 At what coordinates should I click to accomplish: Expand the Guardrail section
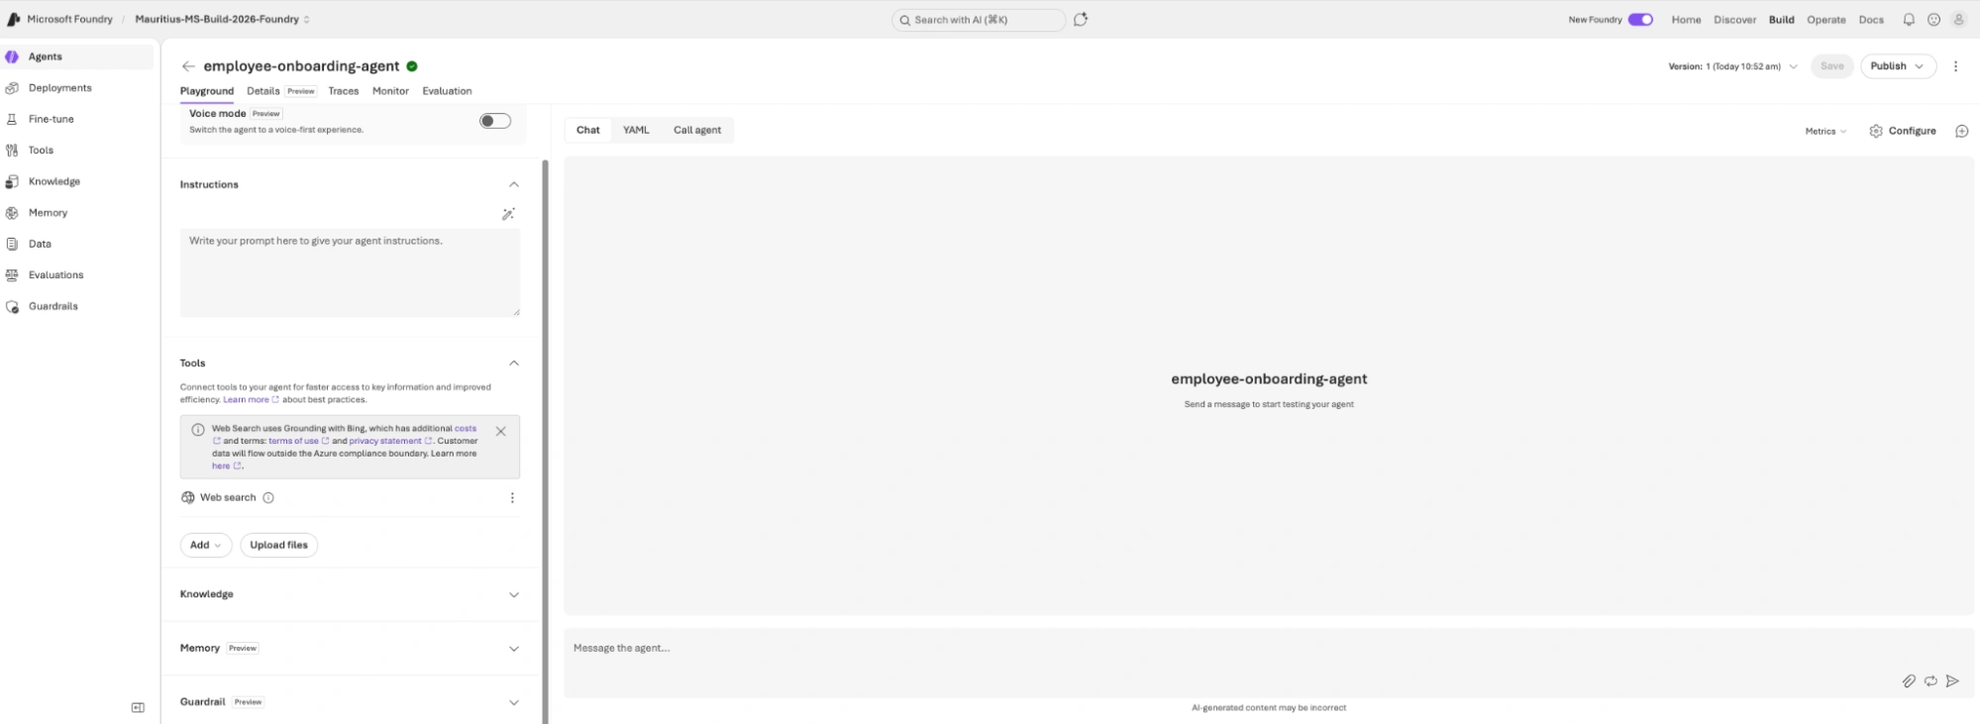point(514,702)
